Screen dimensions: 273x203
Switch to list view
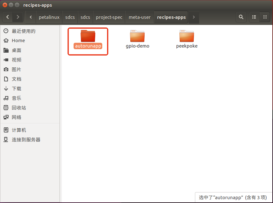tap(254, 17)
